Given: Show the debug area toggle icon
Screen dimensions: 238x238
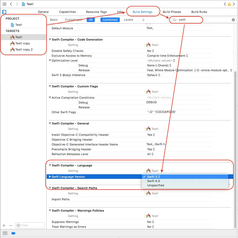Looking at the screenshot, I should tap(5, 233).
